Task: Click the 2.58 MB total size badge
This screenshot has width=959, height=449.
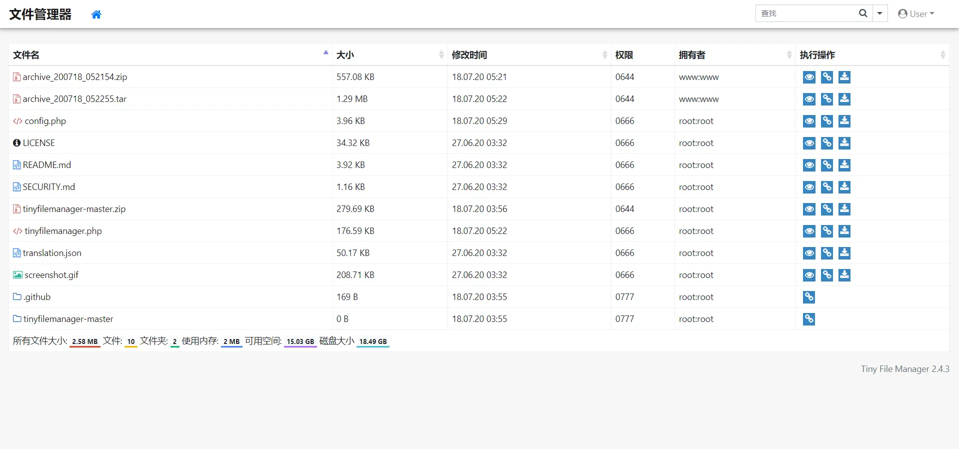Action: click(85, 342)
